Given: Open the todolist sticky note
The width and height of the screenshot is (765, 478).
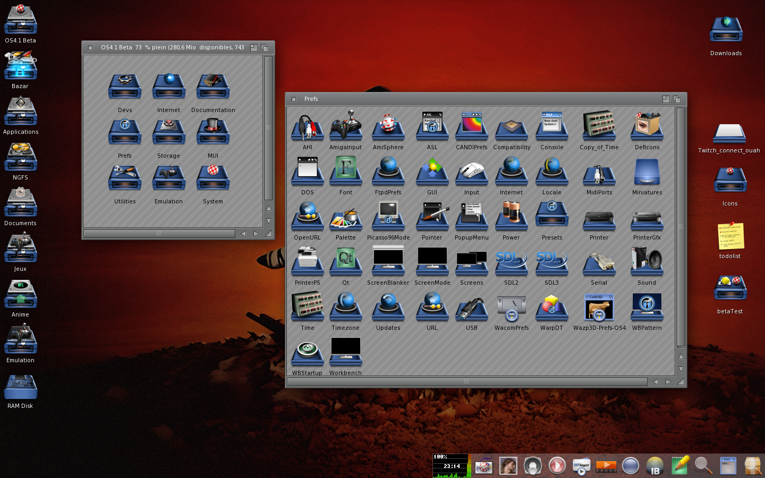Looking at the screenshot, I should [730, 236].
